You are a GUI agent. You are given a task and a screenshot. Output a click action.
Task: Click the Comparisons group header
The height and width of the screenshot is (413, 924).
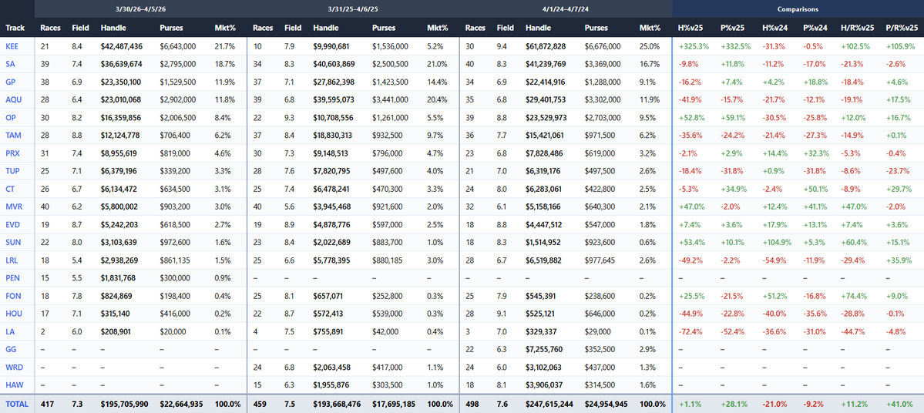(x=798, y=8)
